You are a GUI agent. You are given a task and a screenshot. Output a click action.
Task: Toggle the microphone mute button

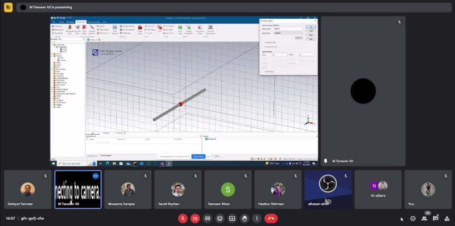(x=183, y=219)
